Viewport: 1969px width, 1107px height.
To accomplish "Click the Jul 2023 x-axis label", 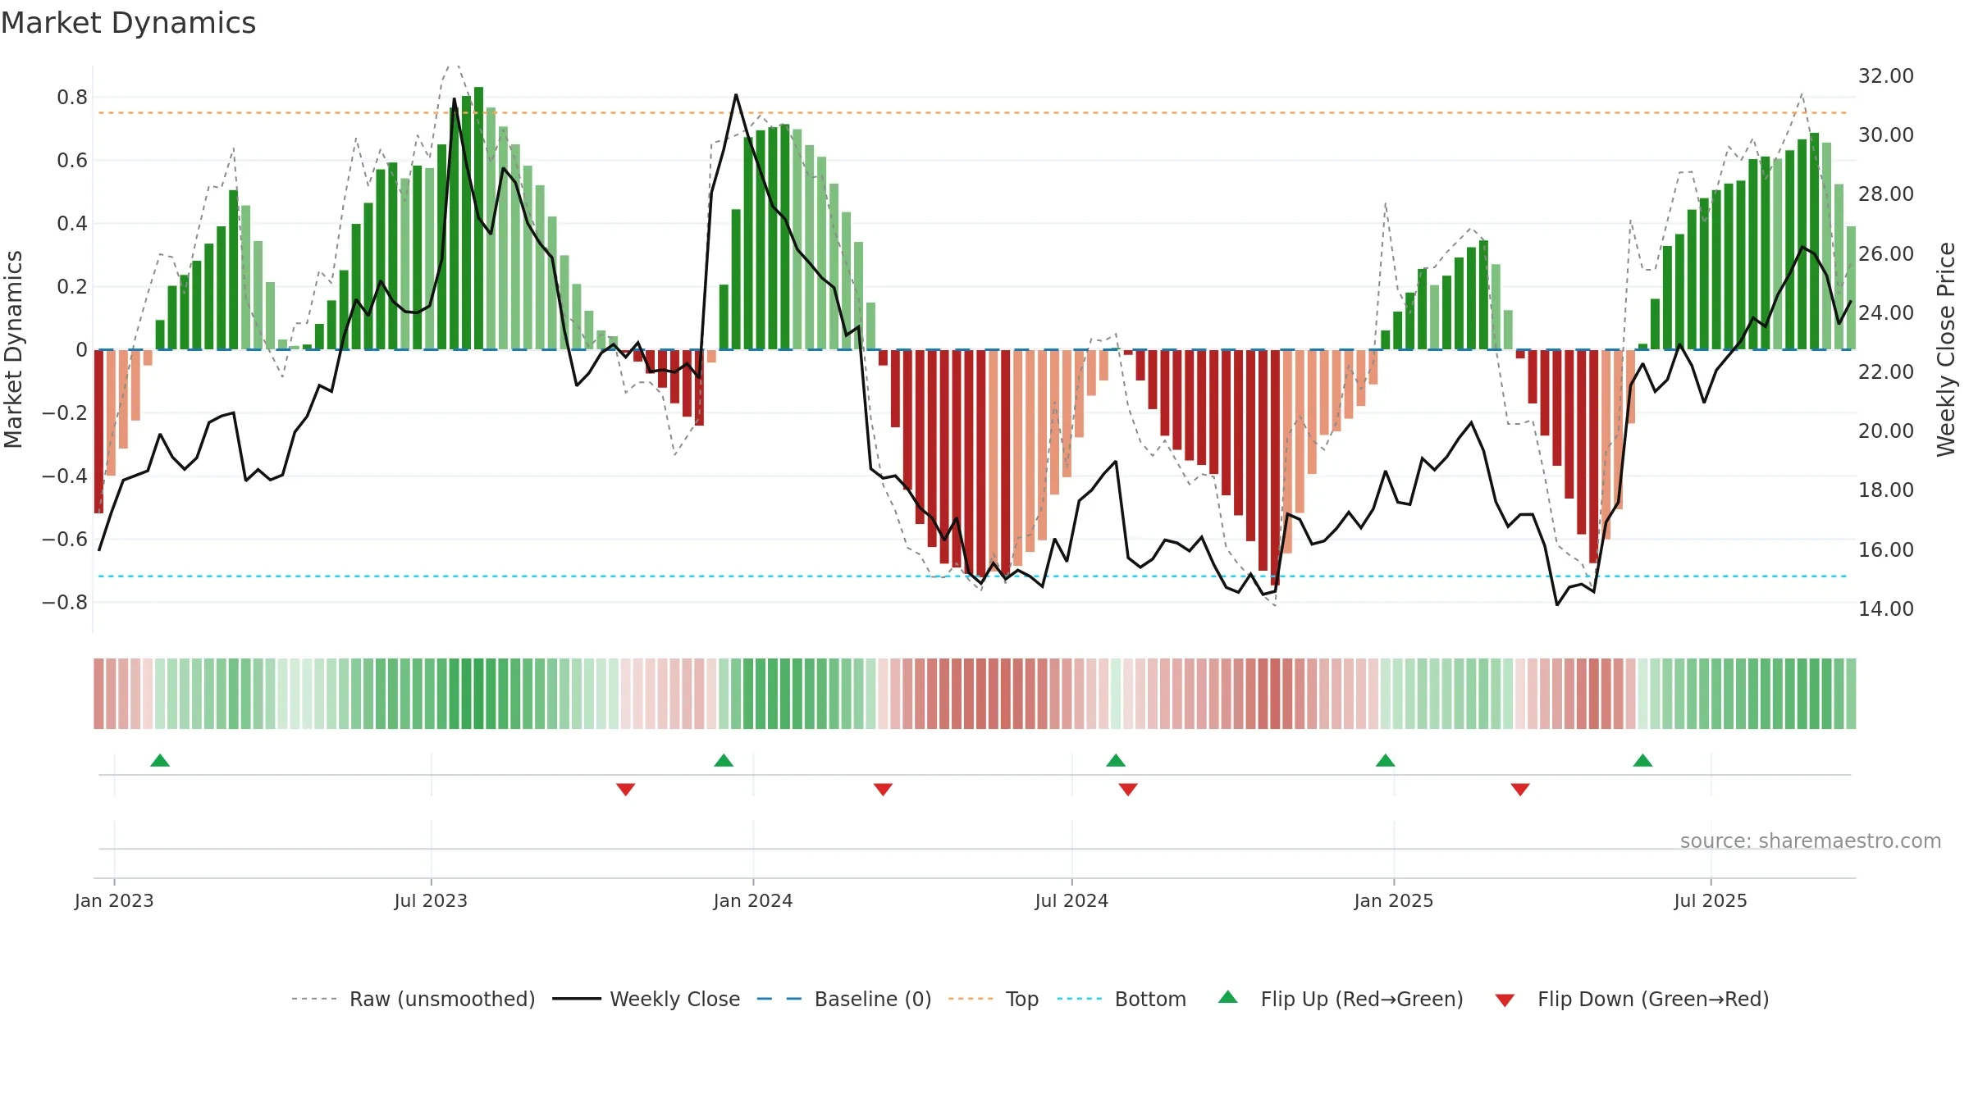I will pos(431,900).
